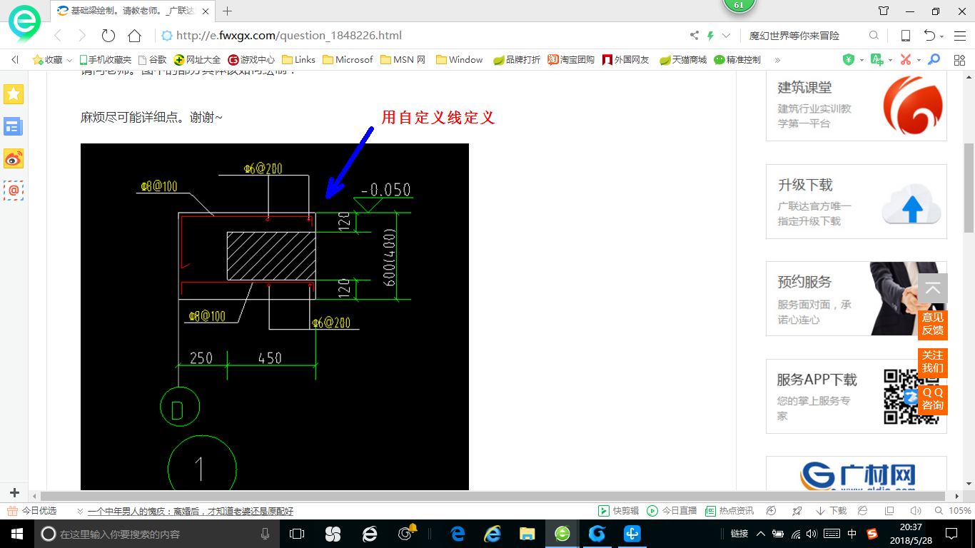Click the back navigation arrow
The height and width of the screenshot is (548, 975).
[x=58, y=36]
